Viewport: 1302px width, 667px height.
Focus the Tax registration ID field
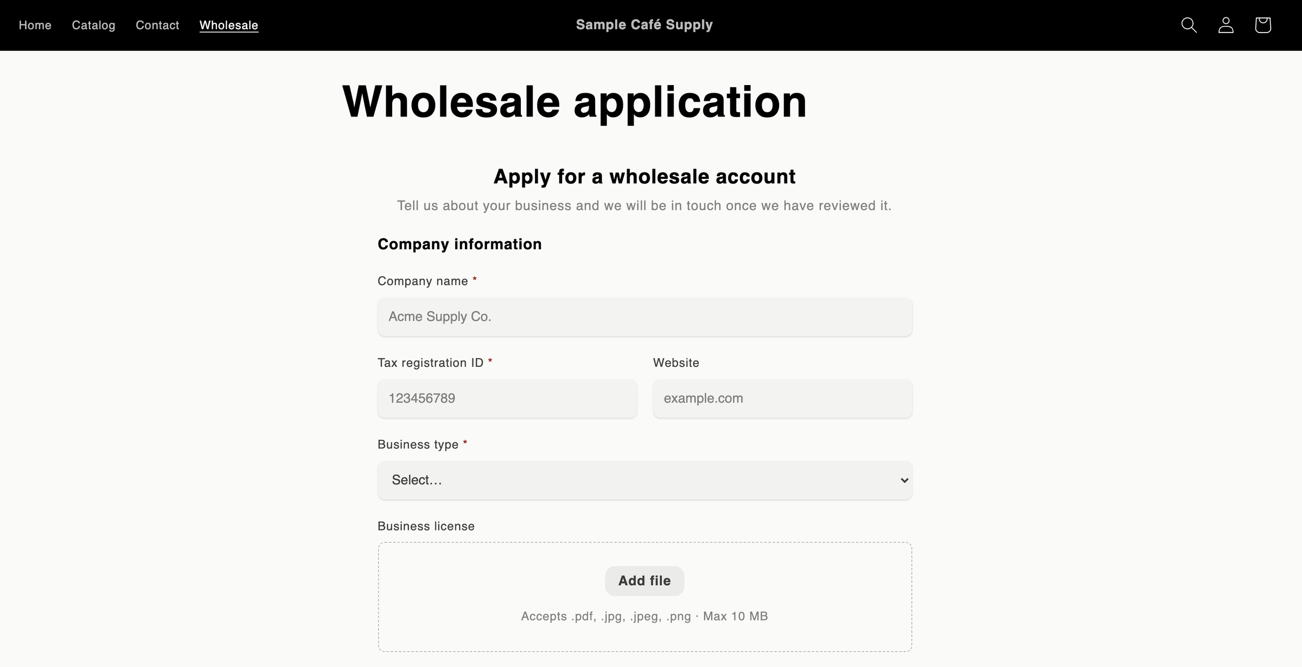[507, 398]
